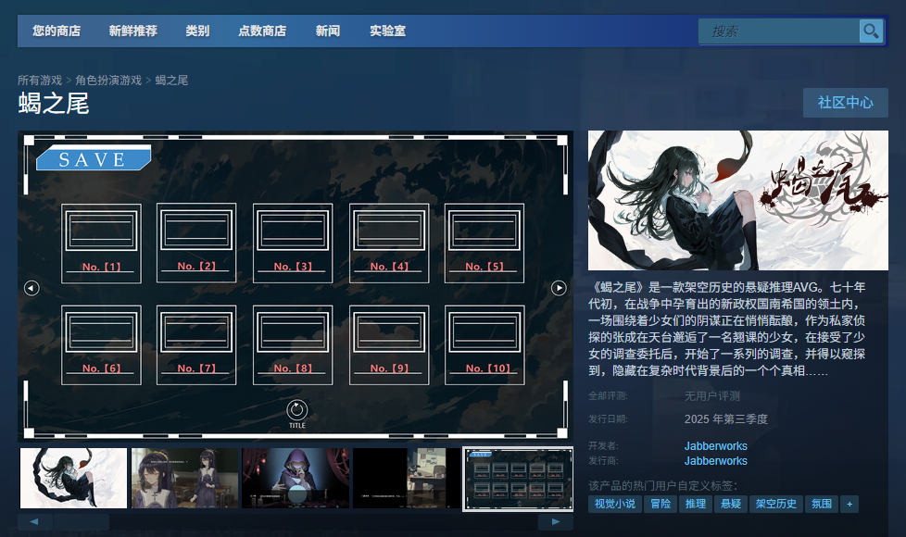
Task: Open the SAVE screen thumbnail in the strip
Action: point(518,478)
